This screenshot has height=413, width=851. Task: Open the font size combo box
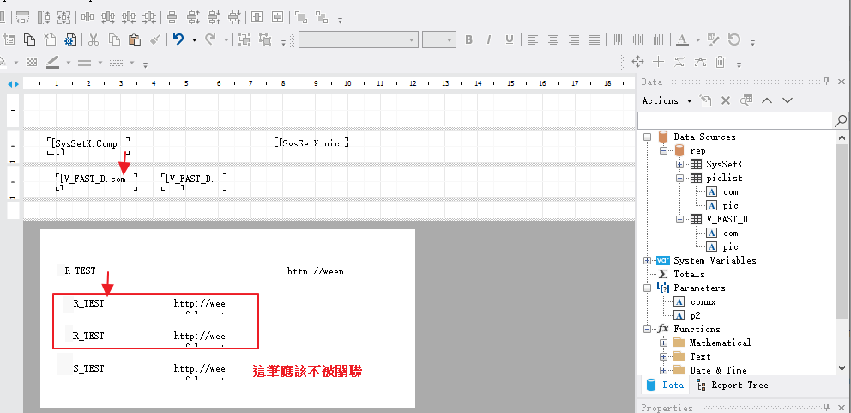coord(438,39)
